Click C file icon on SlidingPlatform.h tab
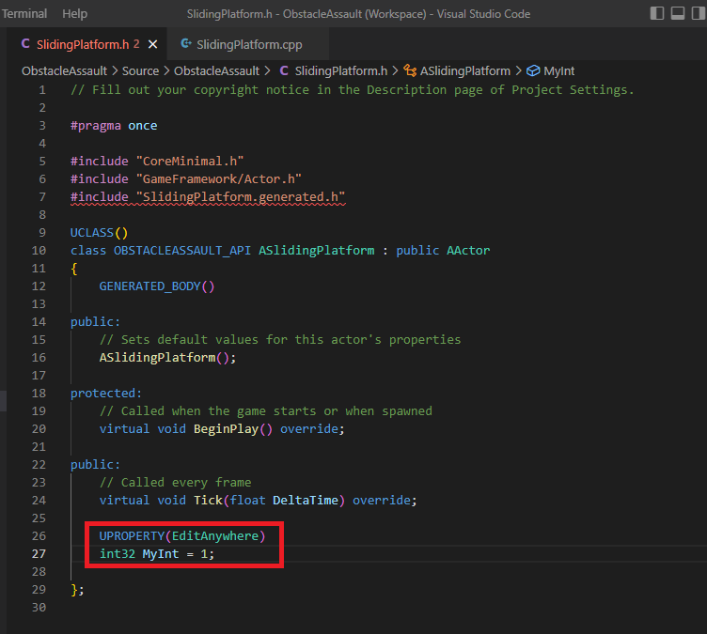The width and height of the screenshot is (707, 634). pos(25,44)
